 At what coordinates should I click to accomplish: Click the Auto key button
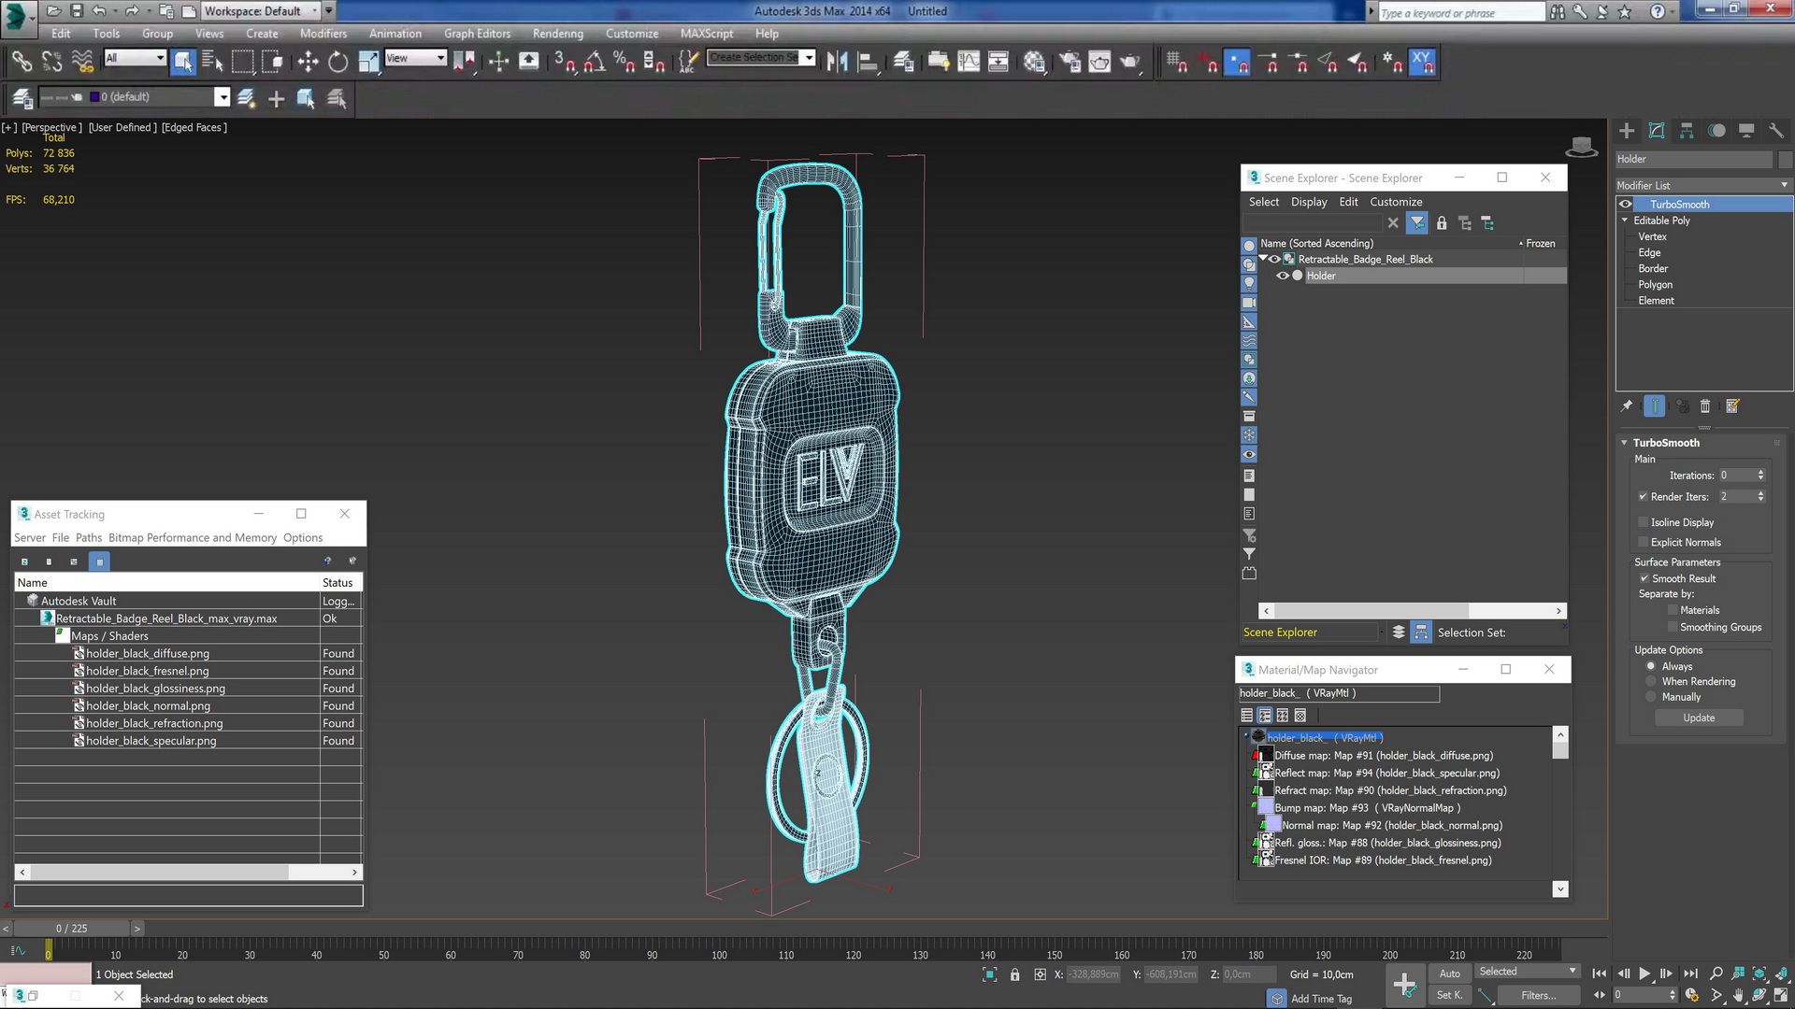pyautogui.click(x=1449, y=973)
